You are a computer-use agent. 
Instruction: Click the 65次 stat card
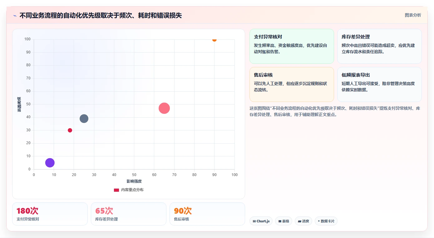(x=129, y=214)
